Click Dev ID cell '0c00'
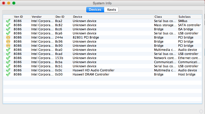The height and width of the screenshot is (114, 205). tap(59, 74)
